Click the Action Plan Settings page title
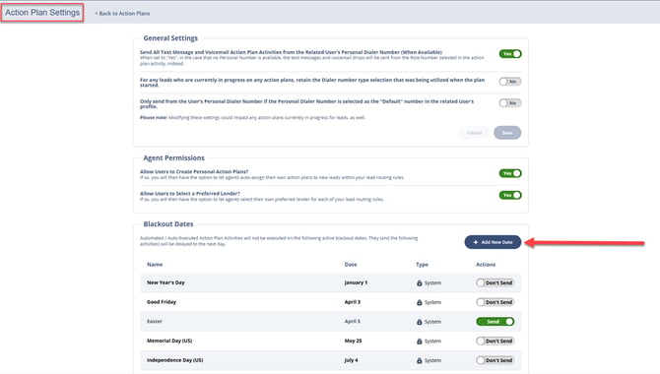 [42, 13]
